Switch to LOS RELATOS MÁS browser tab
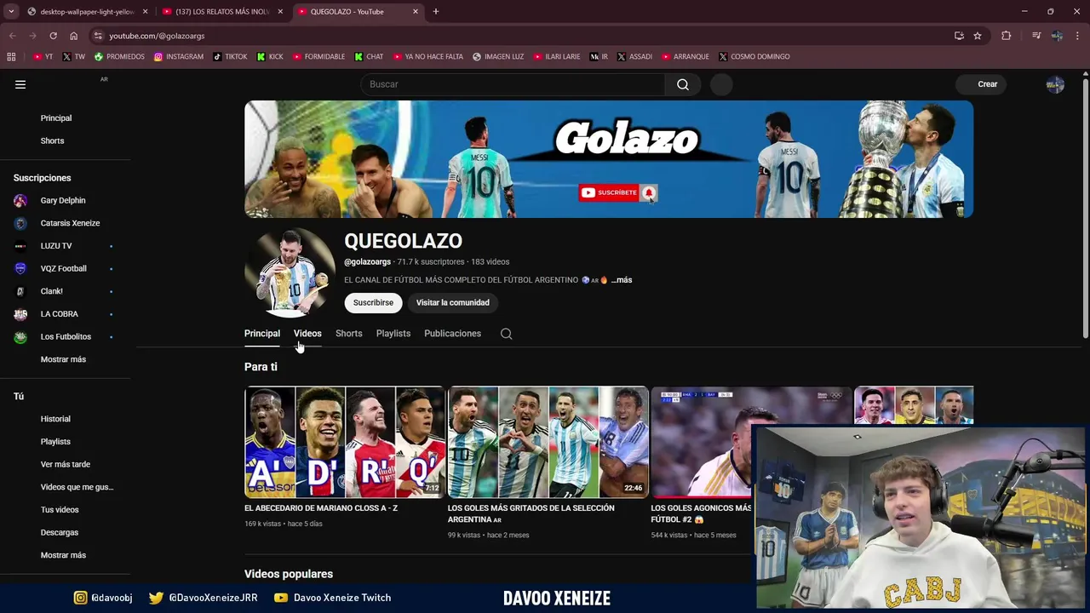1090x613 pixels. point(221,12)
